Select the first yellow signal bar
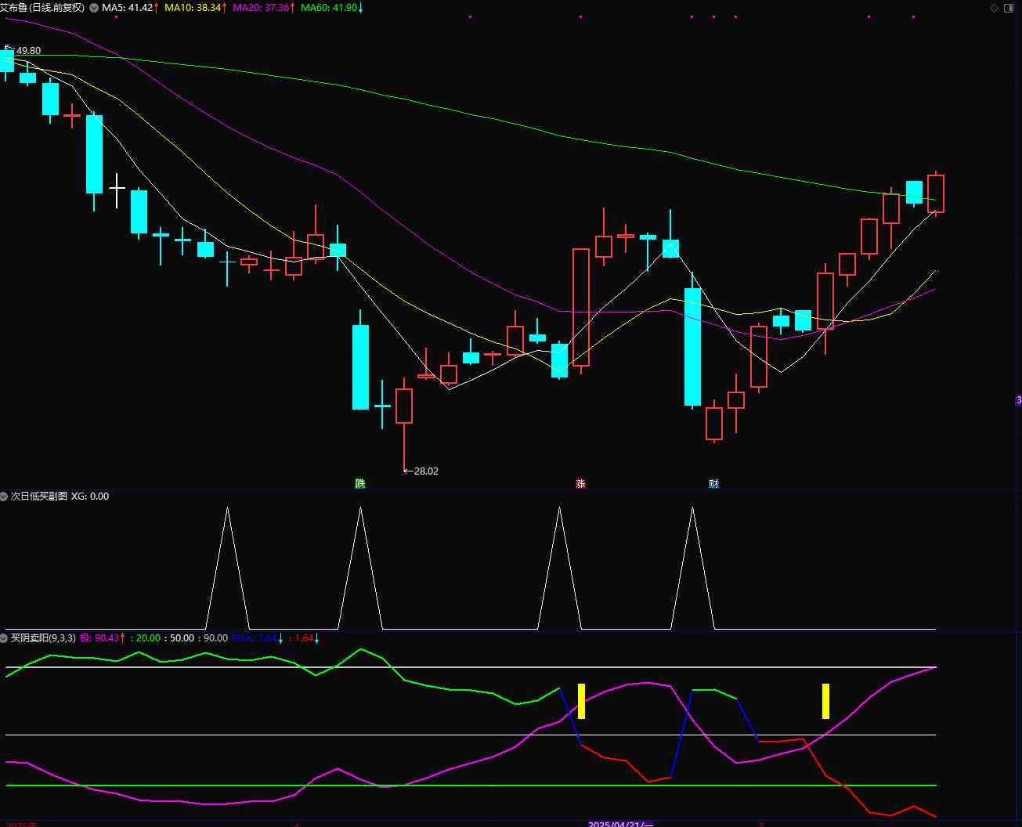 pos(581,701)
